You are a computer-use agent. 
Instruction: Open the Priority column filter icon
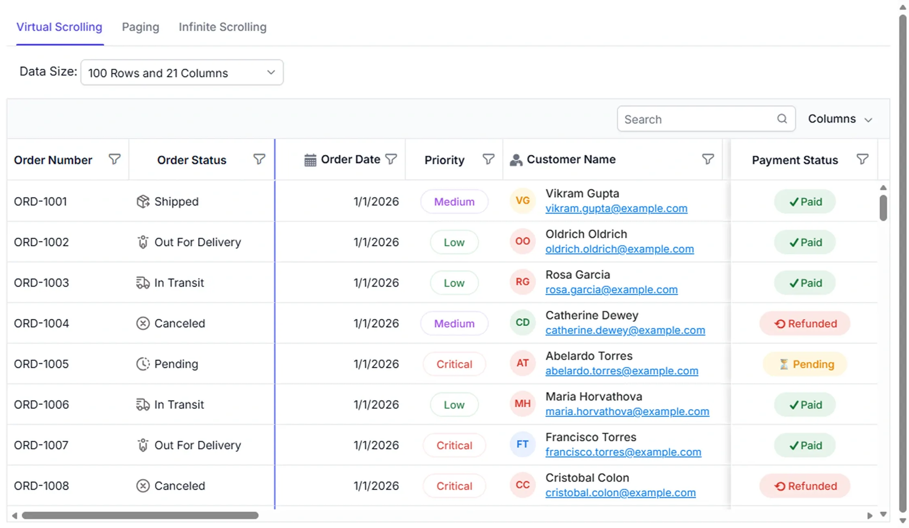[x=489, y=159]
